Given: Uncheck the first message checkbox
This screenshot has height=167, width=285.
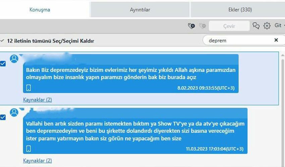Looking at the screenshot, I should 3,64.
